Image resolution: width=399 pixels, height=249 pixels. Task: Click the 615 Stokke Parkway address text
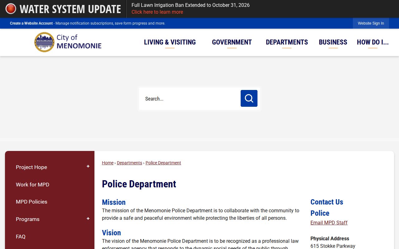point(333,246)
